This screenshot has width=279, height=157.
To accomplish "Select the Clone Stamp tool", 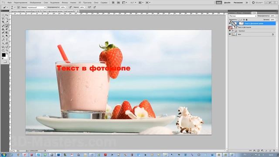I will [3, 29].
